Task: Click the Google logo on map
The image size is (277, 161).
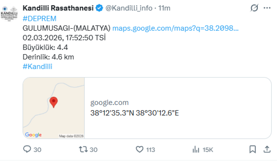Action: [x=33, y=135]
